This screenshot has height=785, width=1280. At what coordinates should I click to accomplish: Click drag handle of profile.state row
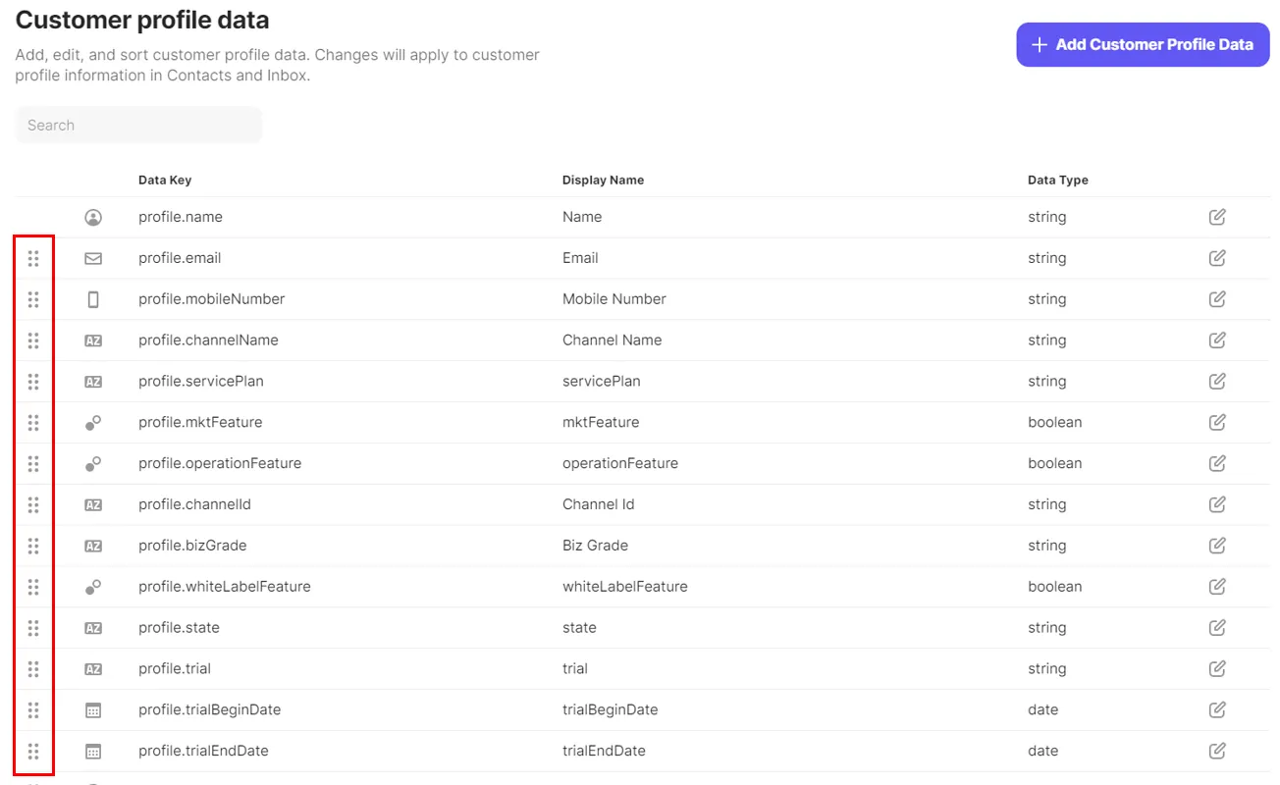[33, 628]
